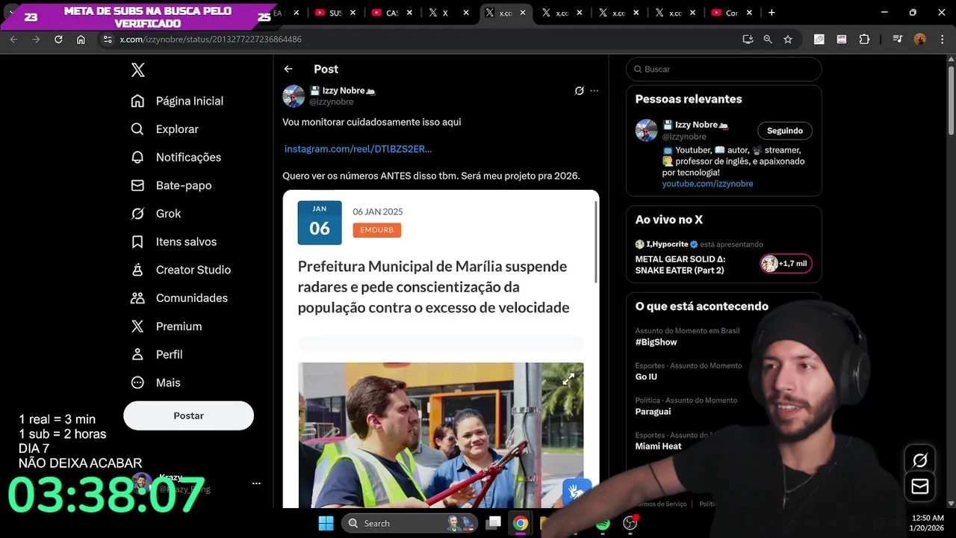Open the Mais circle icon
Screen dimensions: 956x538
[x=137, y=383]
